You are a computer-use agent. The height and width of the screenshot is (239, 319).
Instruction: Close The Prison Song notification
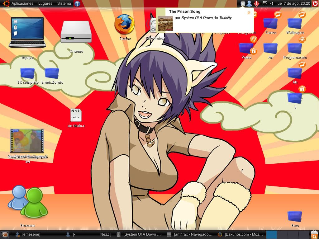pos(249,13)
